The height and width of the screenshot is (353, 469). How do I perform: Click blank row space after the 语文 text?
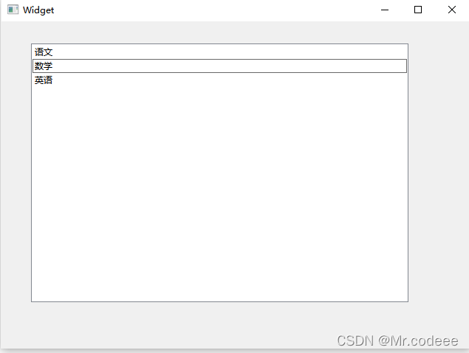(230, 52)
